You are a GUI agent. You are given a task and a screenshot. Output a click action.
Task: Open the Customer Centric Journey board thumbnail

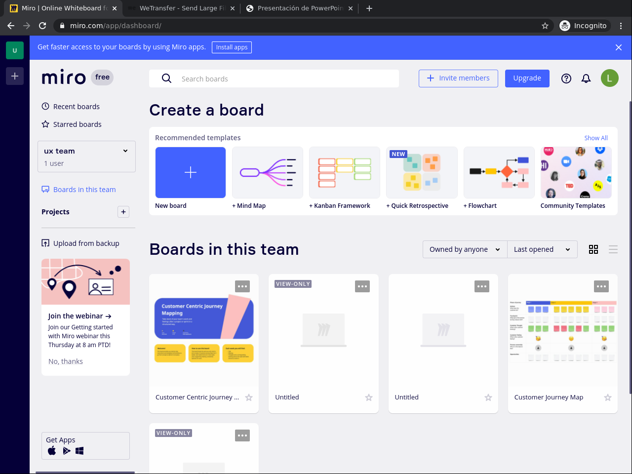click(x=204, y=330)
